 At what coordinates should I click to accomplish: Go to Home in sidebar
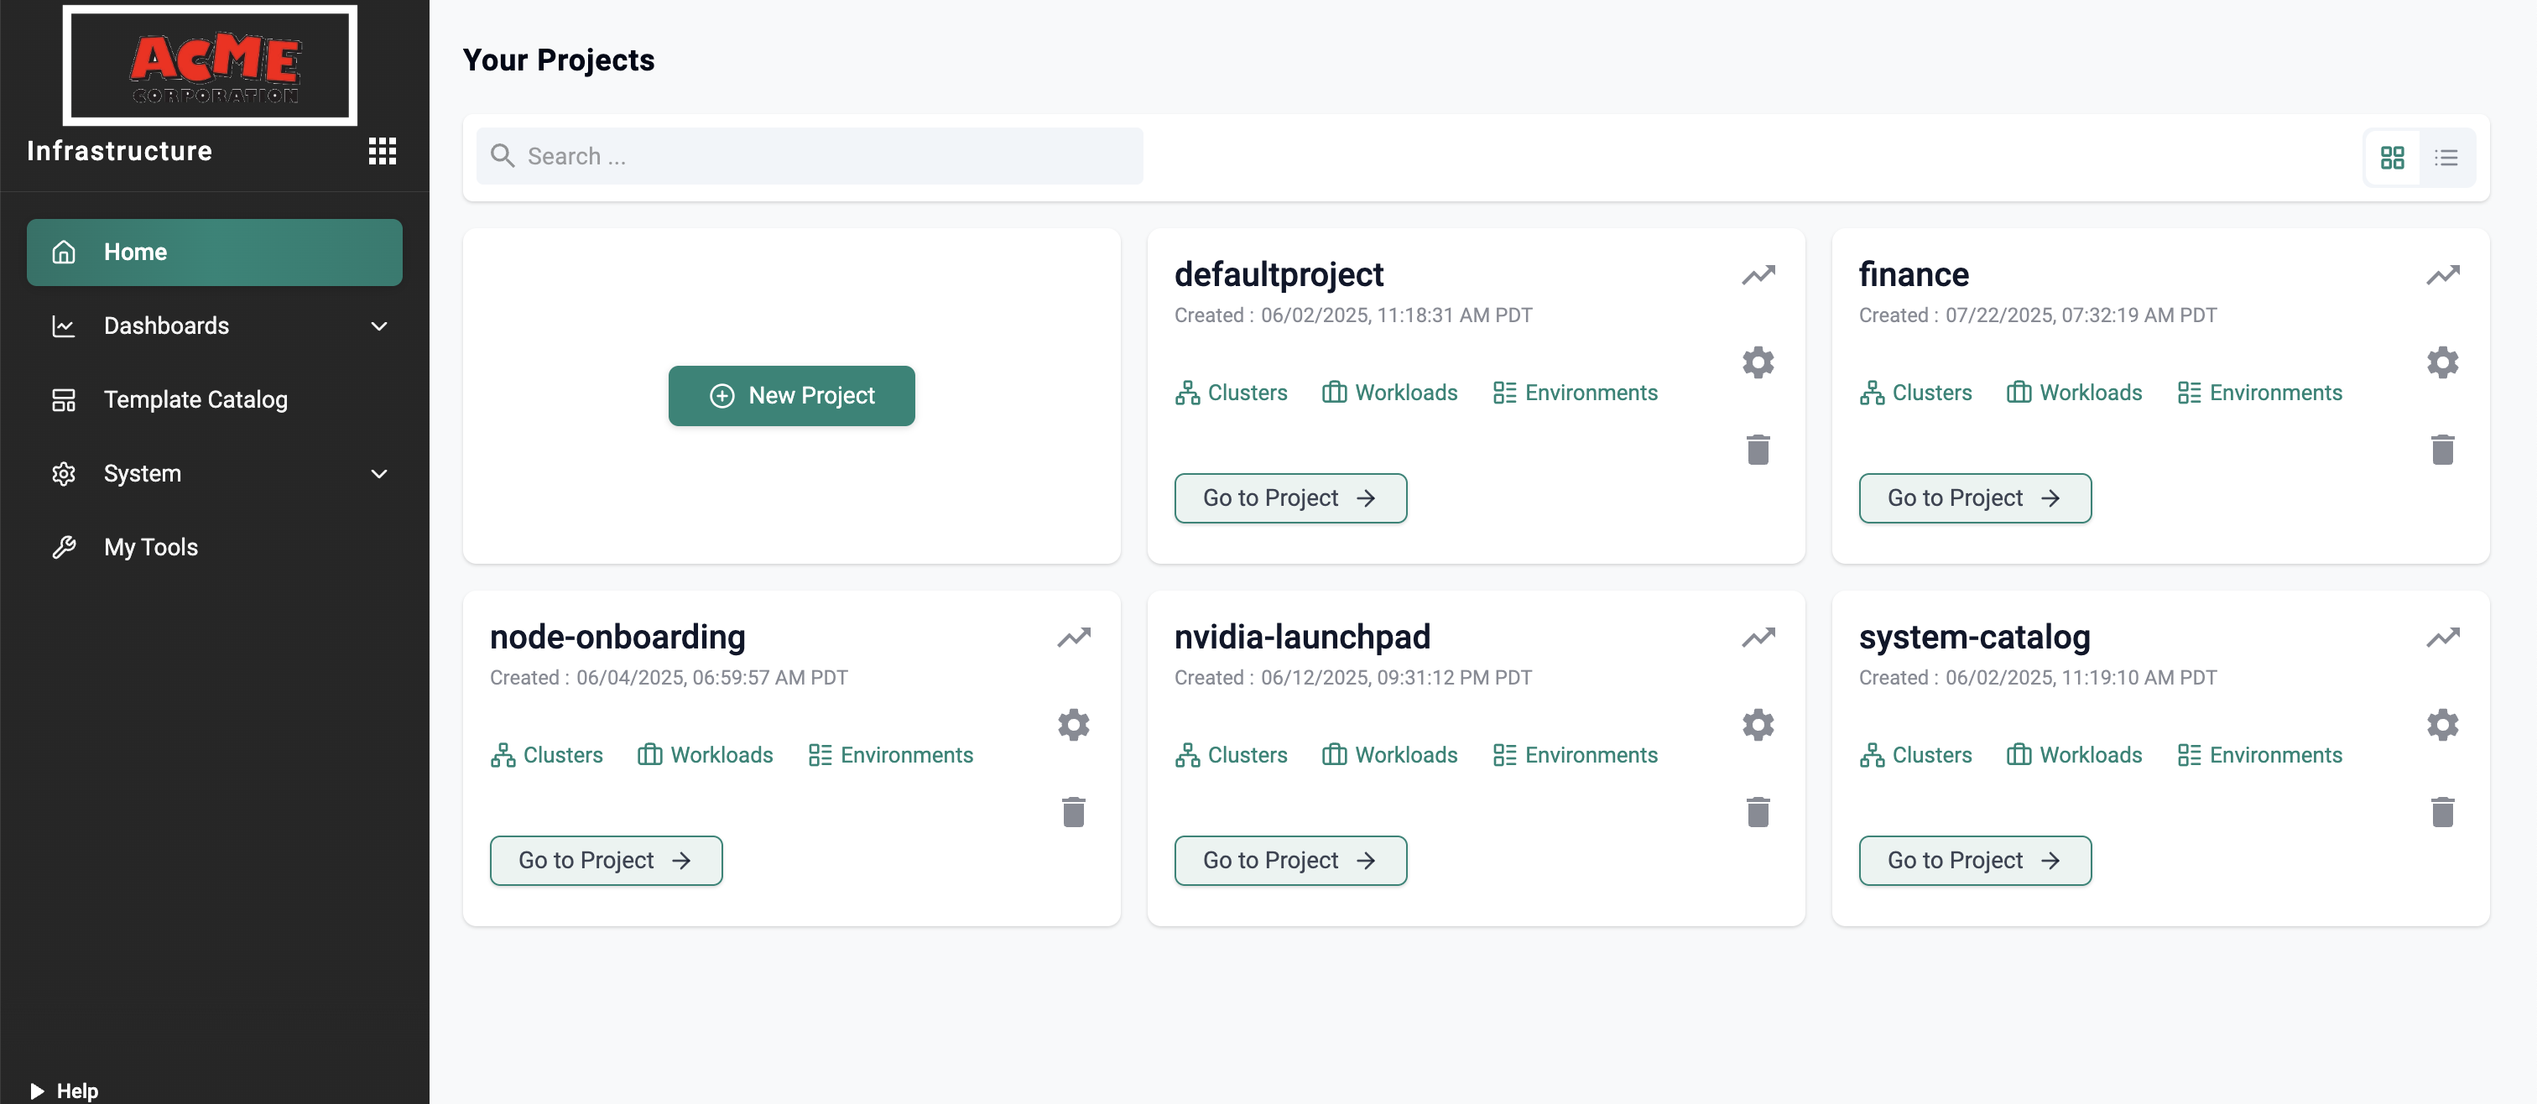214,253
